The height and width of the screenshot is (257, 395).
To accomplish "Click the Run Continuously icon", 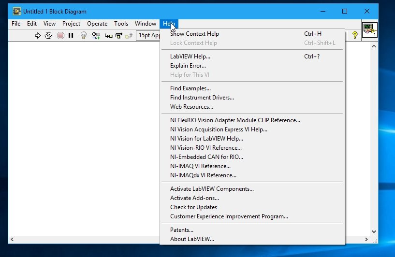I will click(x=48, y=35).
